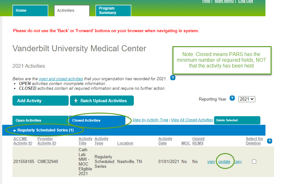The height and width of the screenshot is (184, 284).
Task: Click Select for Deletion column header
Action: [254, 141]
